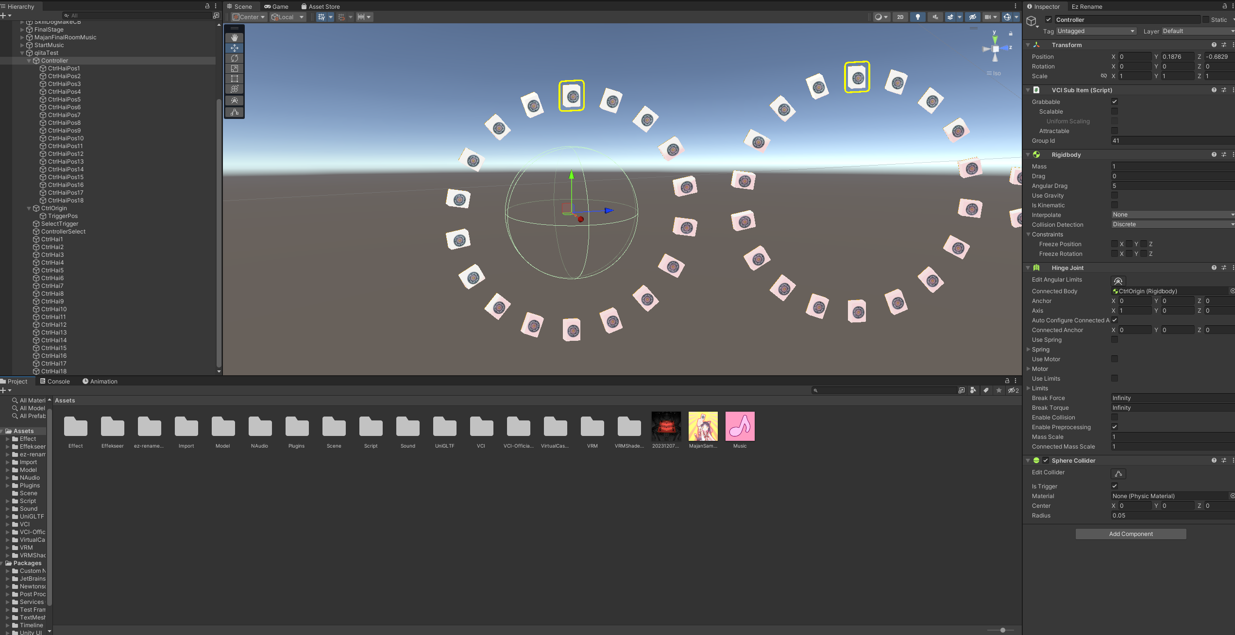Uncheck the Grabbable checkbox
Viewport: 1235px width, 635px height.
point(1115,101)
